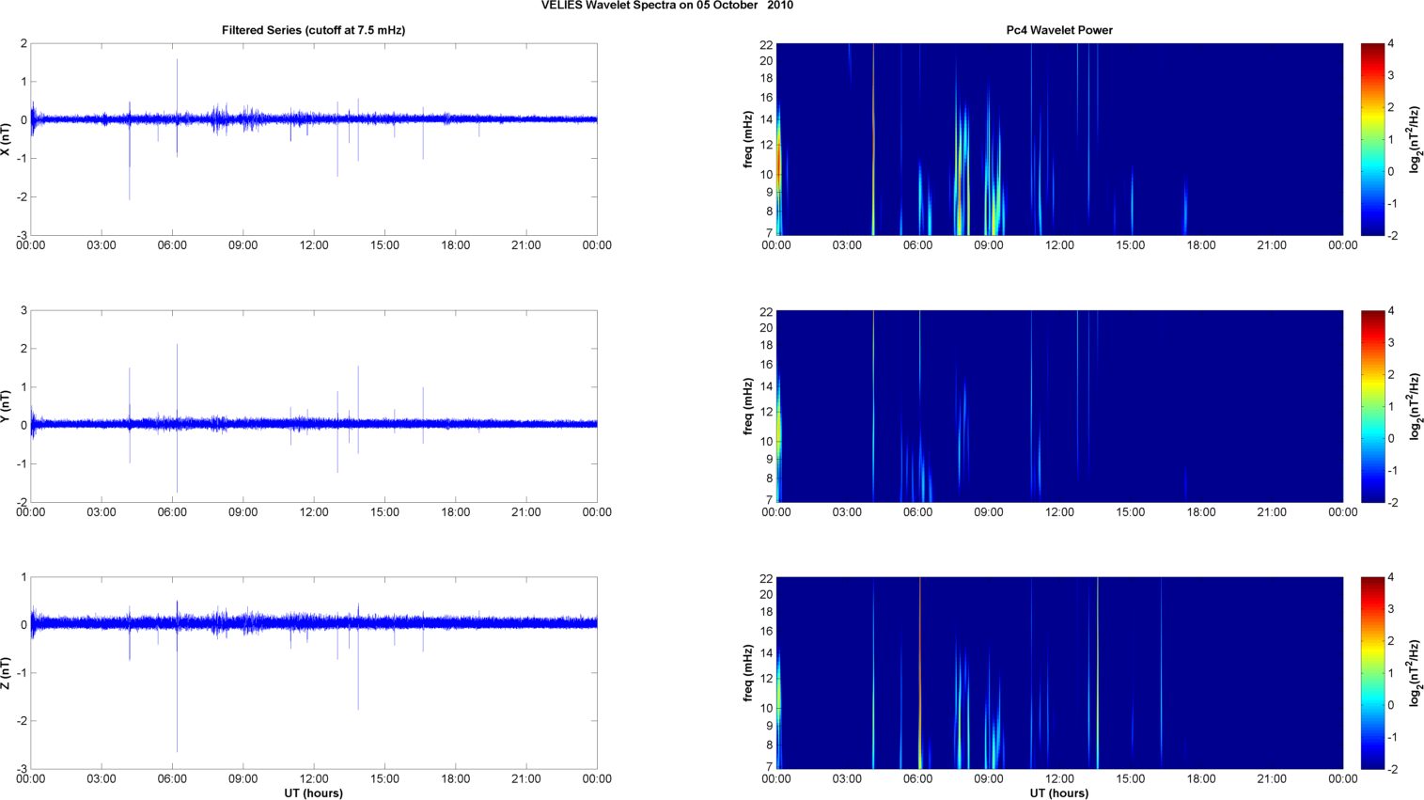Click 18:00 tick under the top wavelet plot
Image resolution: width=1424 pixels, height=800 pixels.
[1200, 245]
